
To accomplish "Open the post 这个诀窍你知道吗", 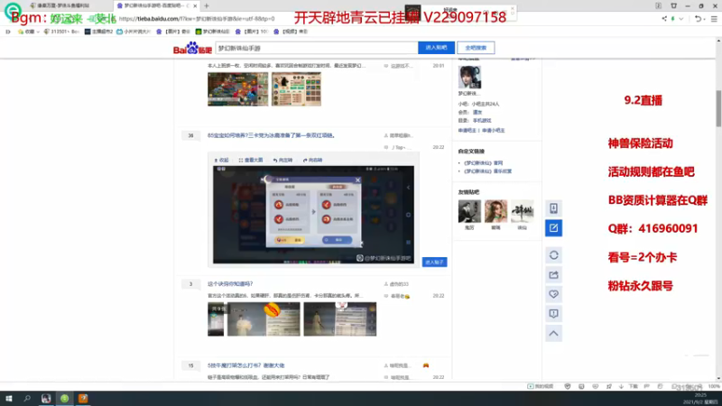I will (x=230, y=284).
